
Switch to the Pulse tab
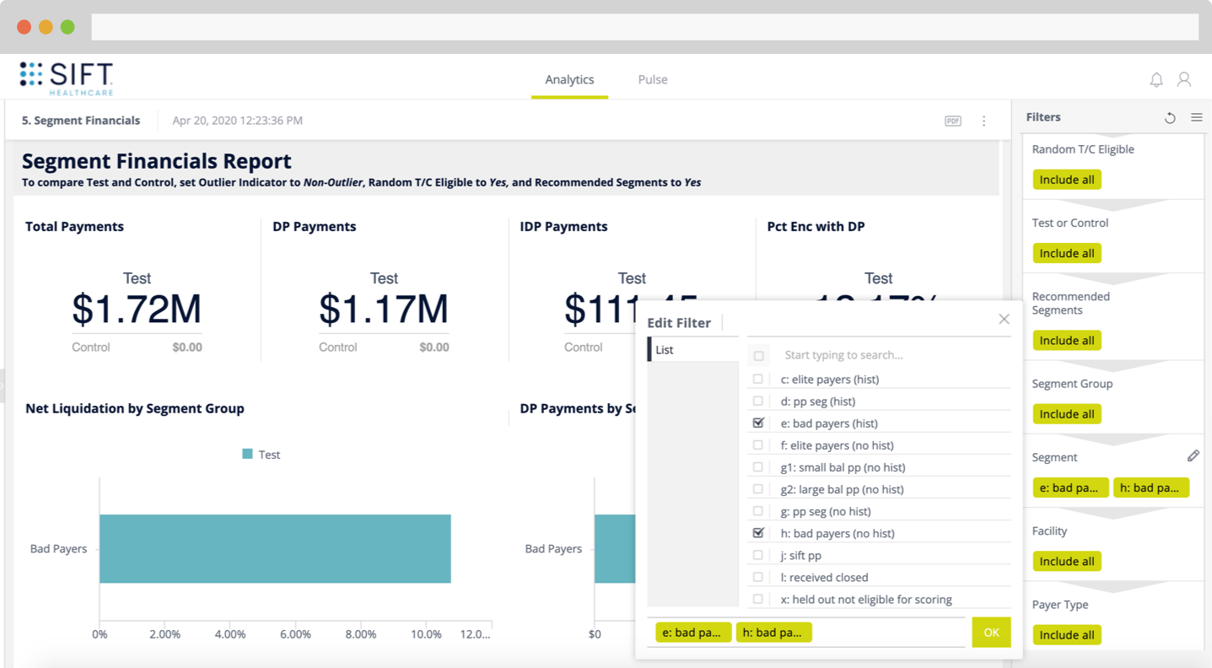653,79
